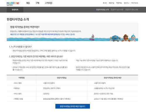Click the 한컴 타자연습 column header
This screenshot has height=112, width=146.
coord(62,78)
